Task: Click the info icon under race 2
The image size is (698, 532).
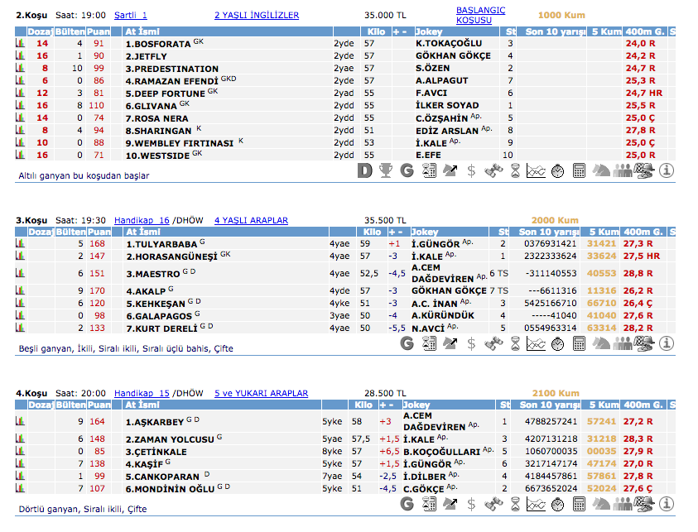Action: pyautogui.click(x=667, y=170)
